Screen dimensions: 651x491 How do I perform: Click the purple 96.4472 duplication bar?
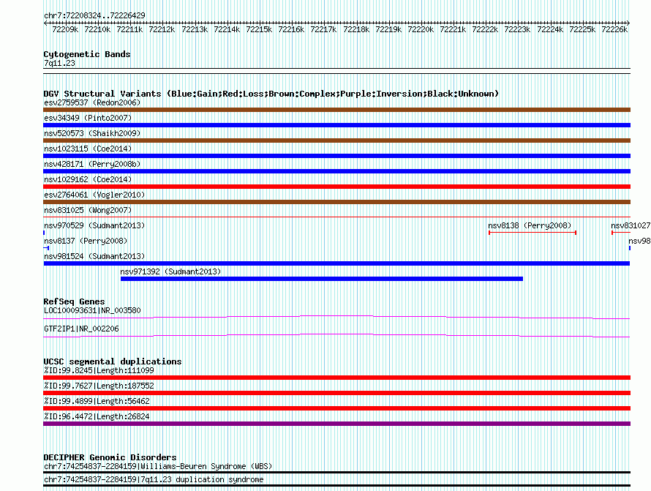[336, 424]
